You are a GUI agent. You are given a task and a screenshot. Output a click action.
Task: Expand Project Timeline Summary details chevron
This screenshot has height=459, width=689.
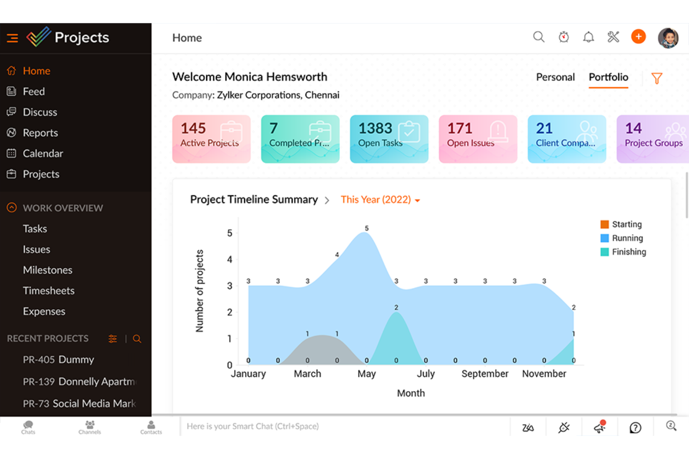(327, 200)
